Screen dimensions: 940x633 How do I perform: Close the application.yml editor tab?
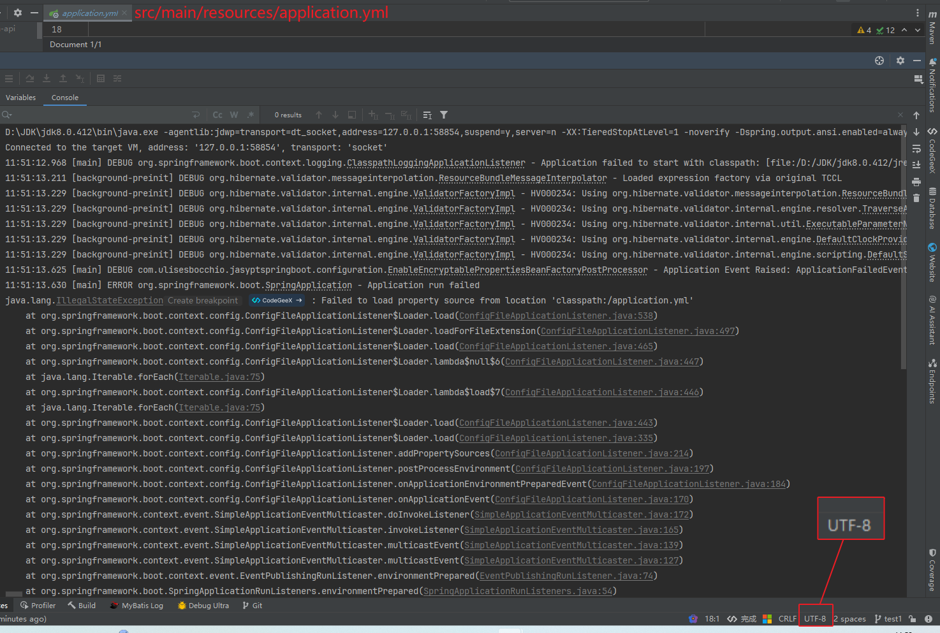124,13
